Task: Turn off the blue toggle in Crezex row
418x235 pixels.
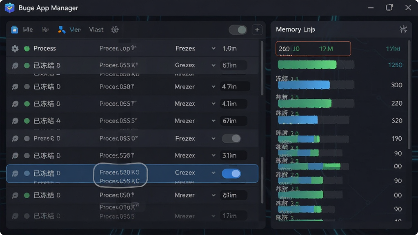Action: [231, 174]
